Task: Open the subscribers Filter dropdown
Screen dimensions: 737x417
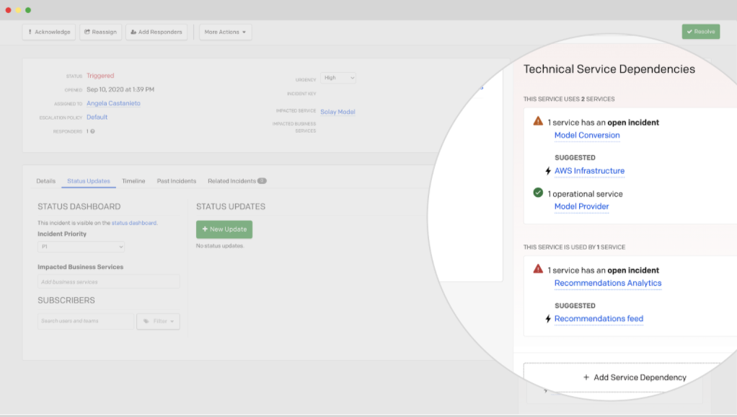Action: tap(159, 321)
